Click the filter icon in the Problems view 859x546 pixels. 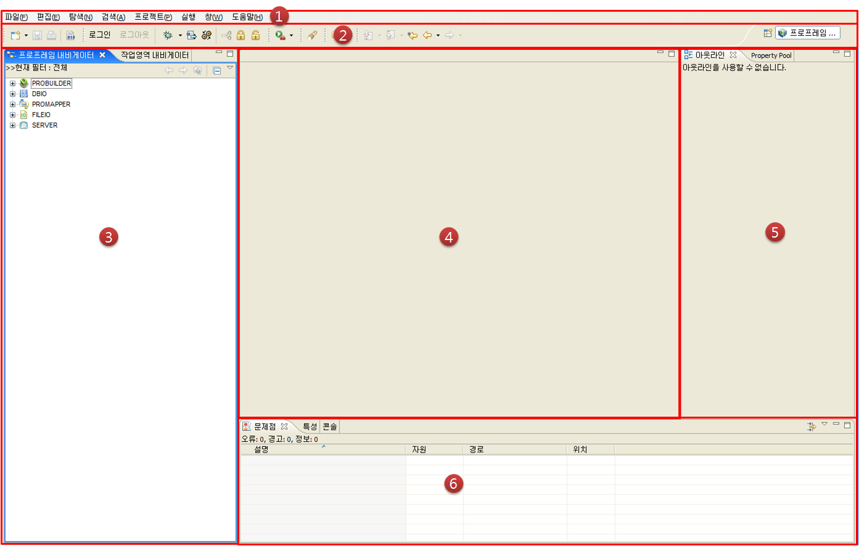pyautogui.click(x=812, y=425)
